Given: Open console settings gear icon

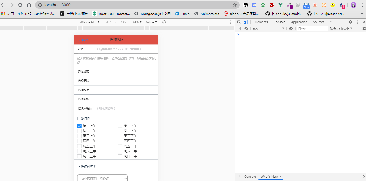Looking at the screenshot, I should point(364,29).
